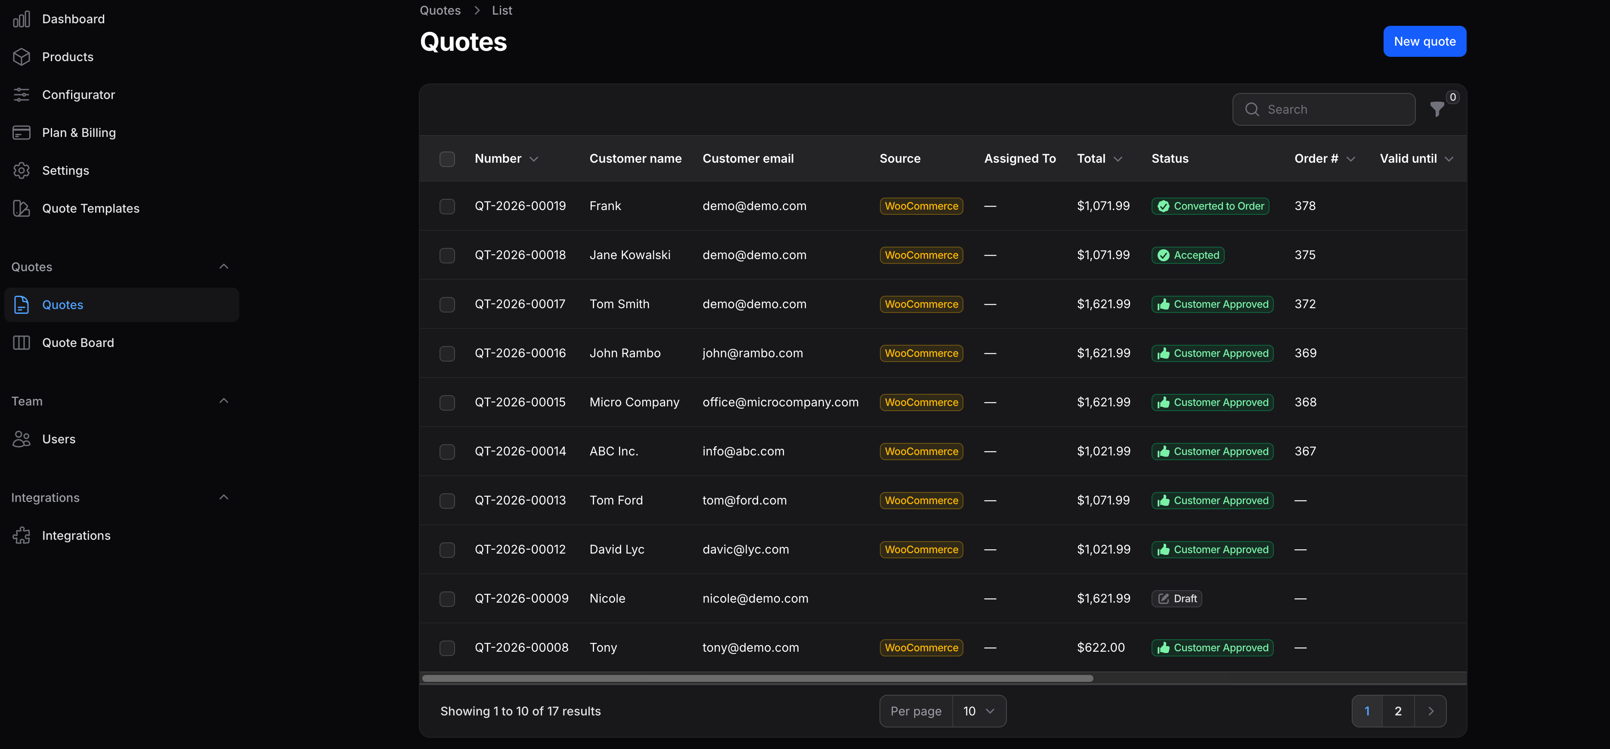The height and width of the screenshot is (749, 1610).
Task: Click page 1 pagination button
Action: tap(1367, 712)
